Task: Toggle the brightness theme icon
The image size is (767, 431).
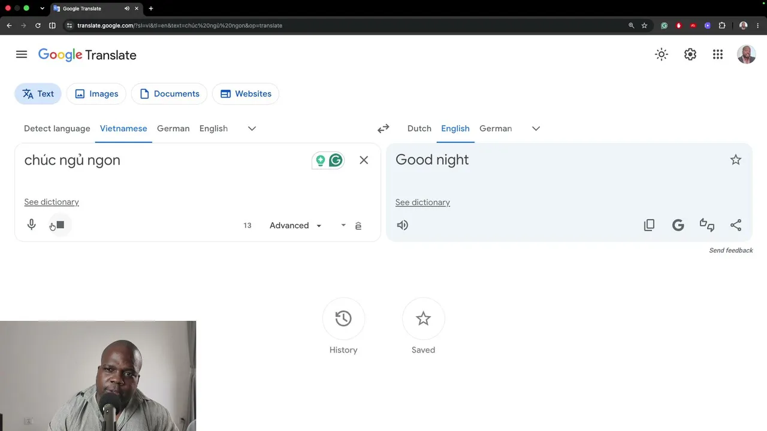Action: tap(662, 54)
